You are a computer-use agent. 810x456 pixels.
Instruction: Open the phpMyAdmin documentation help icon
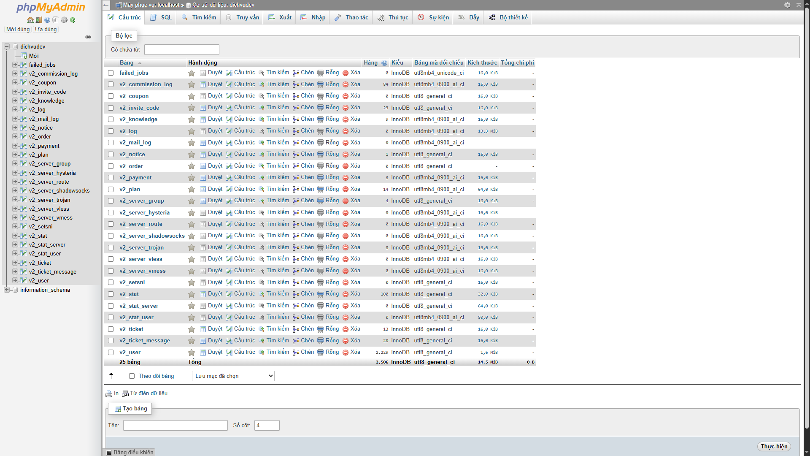47,20
